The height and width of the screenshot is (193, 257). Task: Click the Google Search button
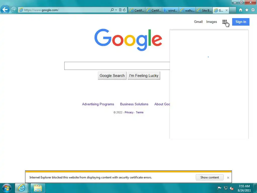(x=112, y=76)
